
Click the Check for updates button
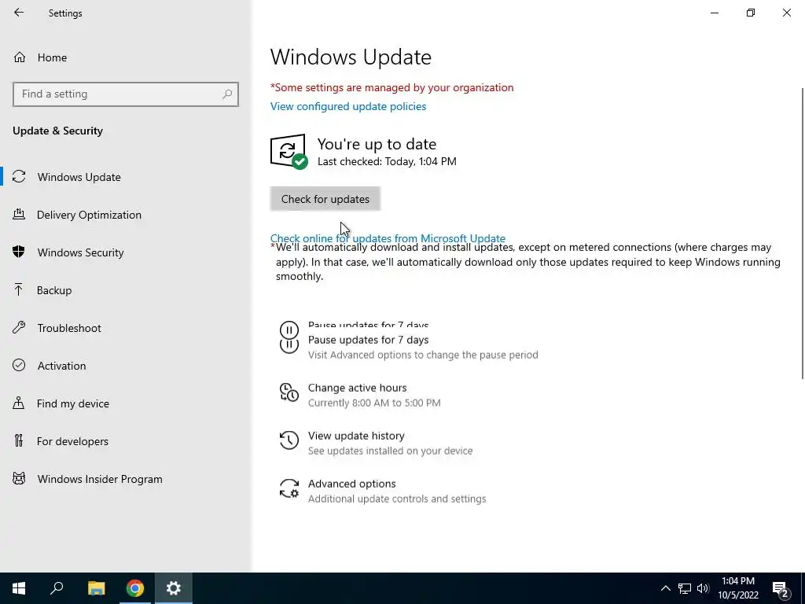[x=325, y=199]
